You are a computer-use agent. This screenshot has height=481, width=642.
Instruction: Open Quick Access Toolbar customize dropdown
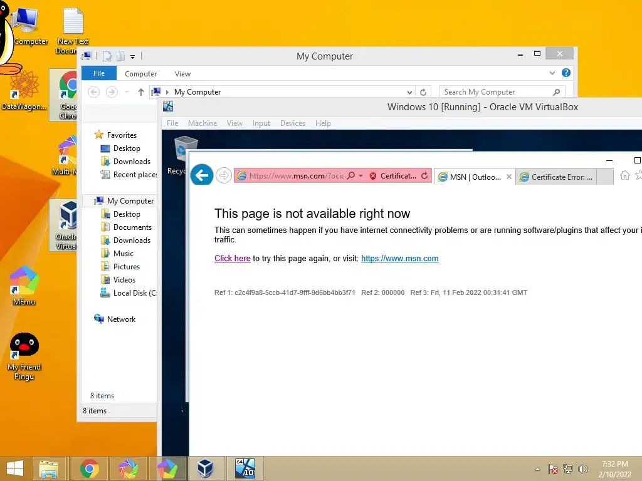tap(132, 57)
